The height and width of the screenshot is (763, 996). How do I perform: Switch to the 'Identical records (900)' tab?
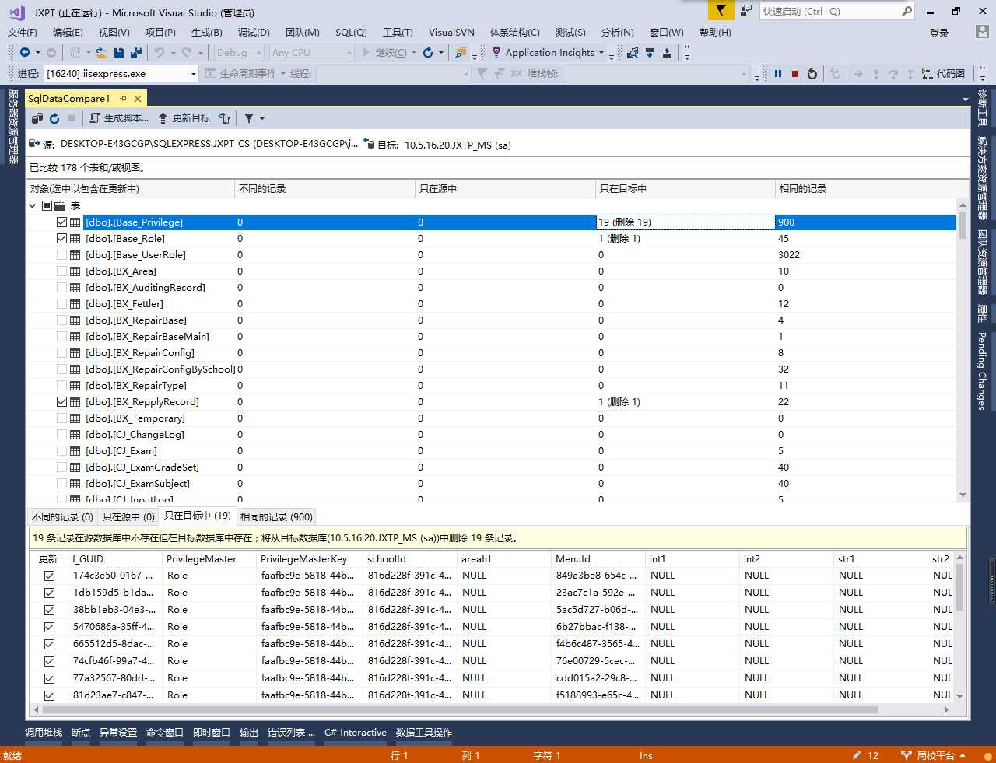click(276, 516)
